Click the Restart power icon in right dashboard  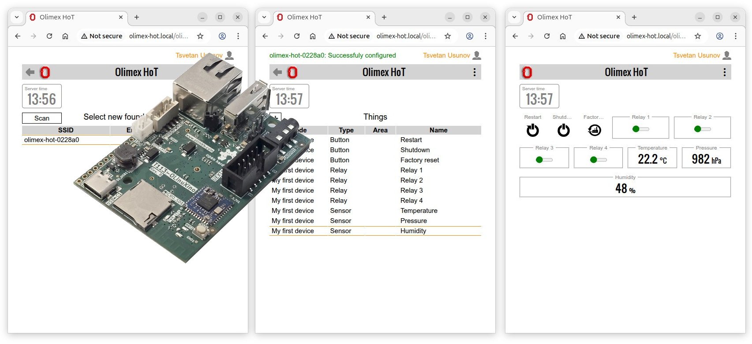[x=532, y=130]
